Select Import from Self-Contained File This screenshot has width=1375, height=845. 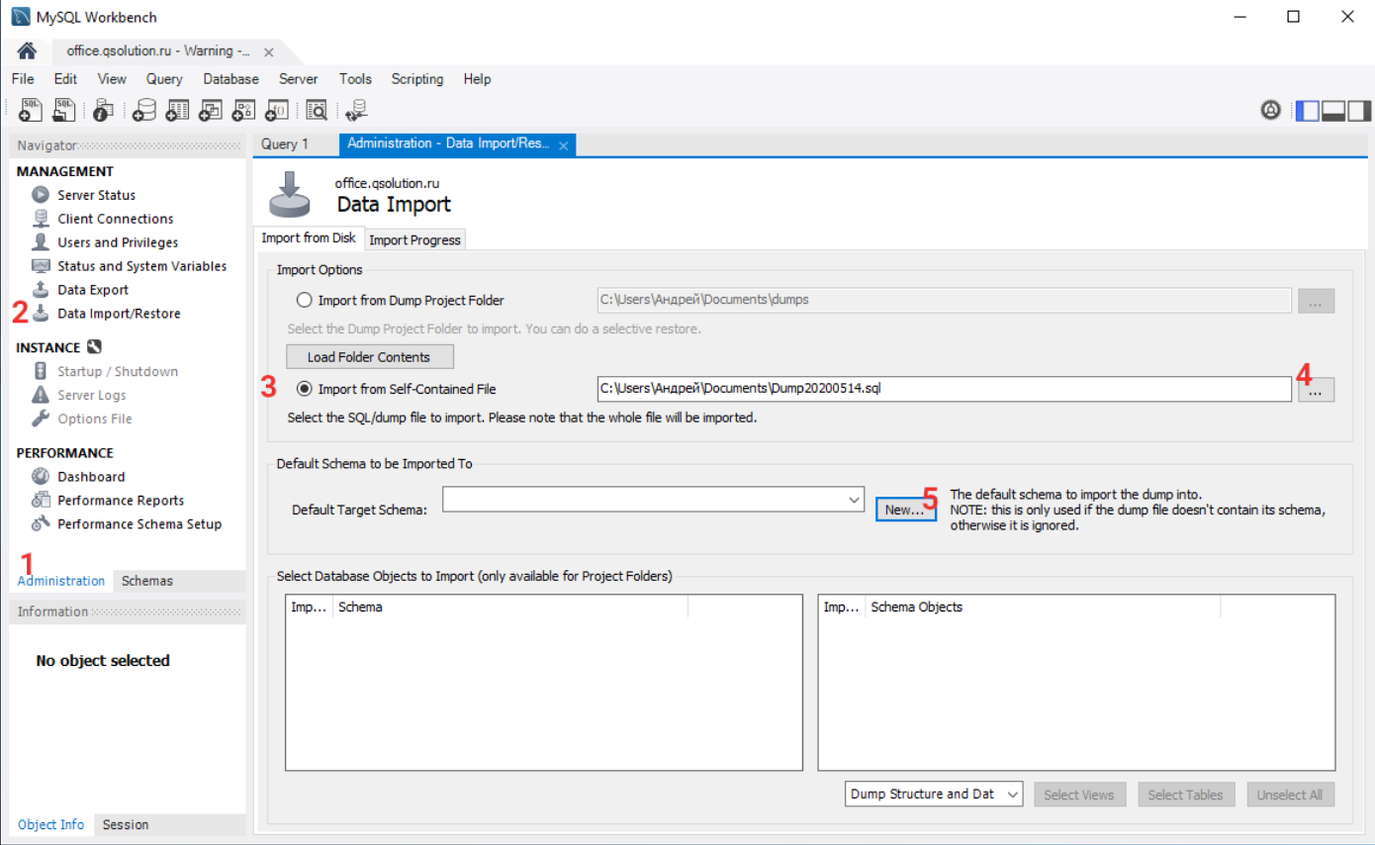tap(305, 389)
